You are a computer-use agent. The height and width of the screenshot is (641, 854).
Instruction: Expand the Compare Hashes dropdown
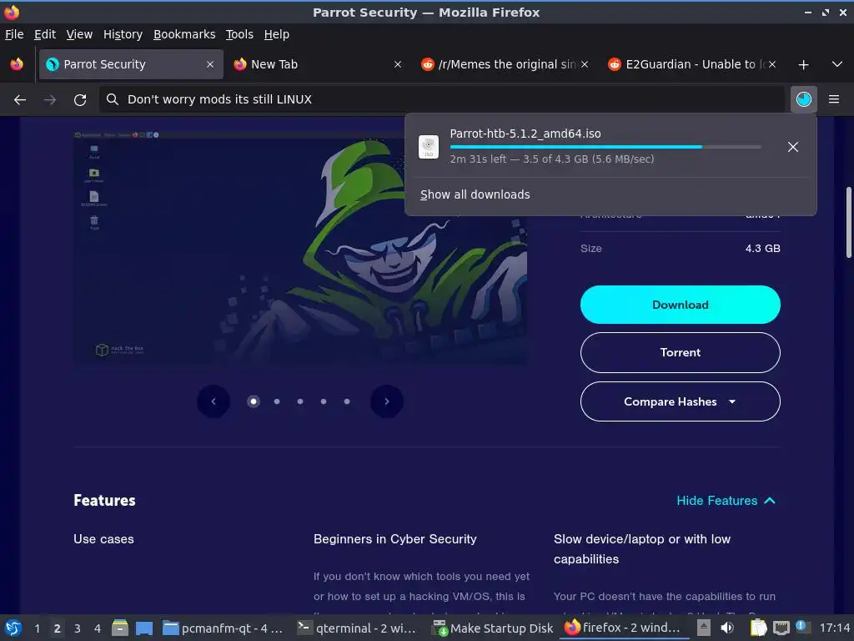pos(681,401)
